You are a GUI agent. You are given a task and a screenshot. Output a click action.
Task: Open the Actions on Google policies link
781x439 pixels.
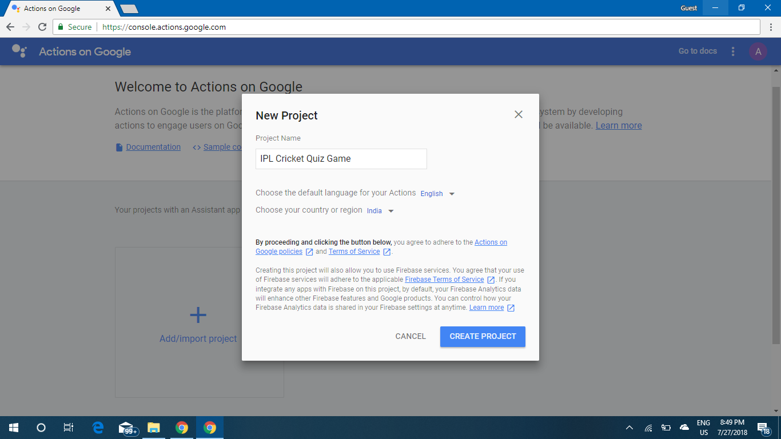click(381, 247)
